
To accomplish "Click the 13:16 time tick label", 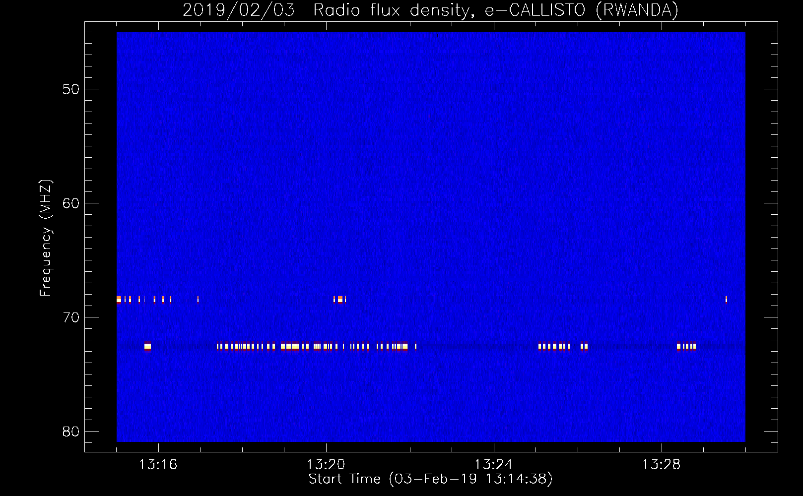I will 158,465.
